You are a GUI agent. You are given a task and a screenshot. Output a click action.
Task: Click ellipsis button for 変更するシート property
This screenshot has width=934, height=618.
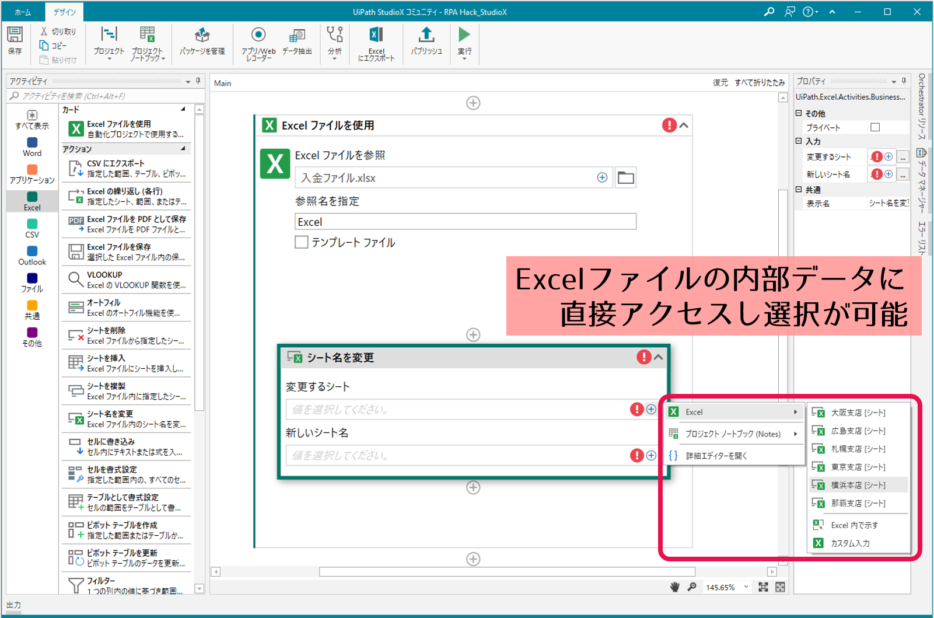902,157
